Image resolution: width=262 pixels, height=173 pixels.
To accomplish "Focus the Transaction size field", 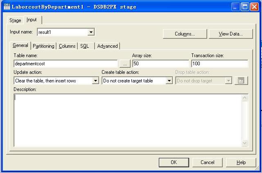I will 220,64.
